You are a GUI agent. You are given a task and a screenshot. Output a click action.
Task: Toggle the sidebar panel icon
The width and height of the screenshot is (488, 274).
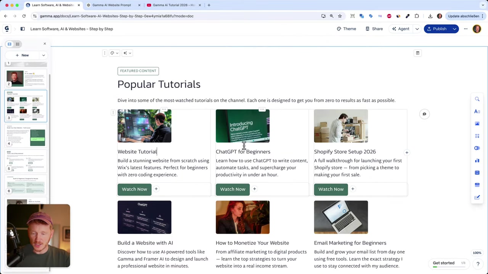[22, 29]
